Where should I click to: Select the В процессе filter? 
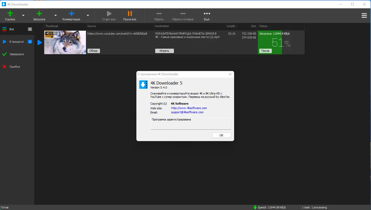(x=17, y=42)
